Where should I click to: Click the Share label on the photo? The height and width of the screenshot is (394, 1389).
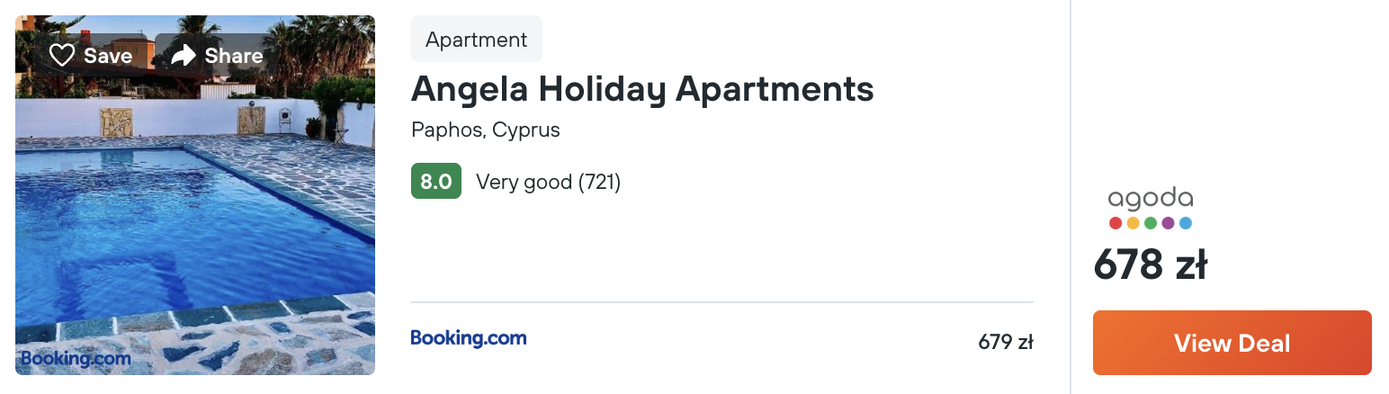pyautogui.click(x=234, y=56)
